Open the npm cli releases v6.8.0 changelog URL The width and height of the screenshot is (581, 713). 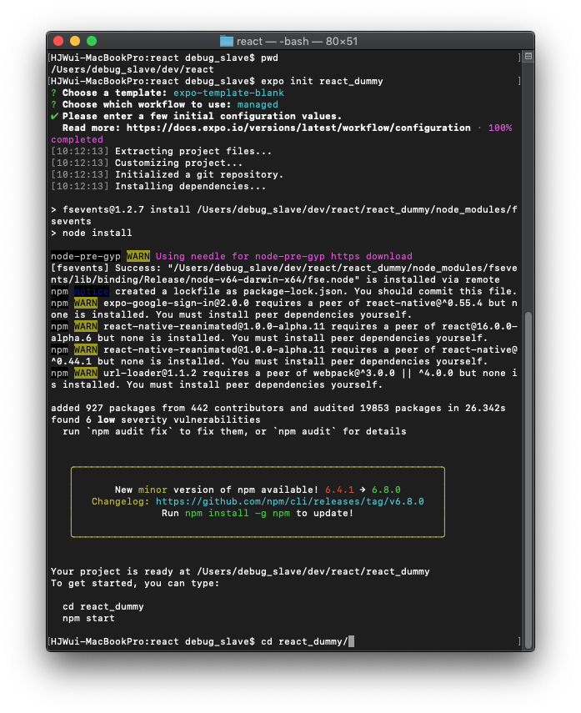point(289,501)
